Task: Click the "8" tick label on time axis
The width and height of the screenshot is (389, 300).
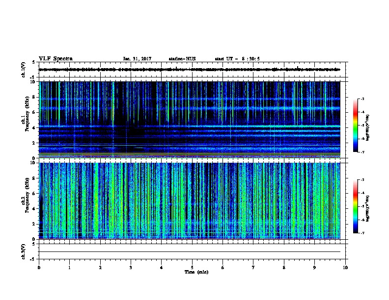Action: (284, 268)
